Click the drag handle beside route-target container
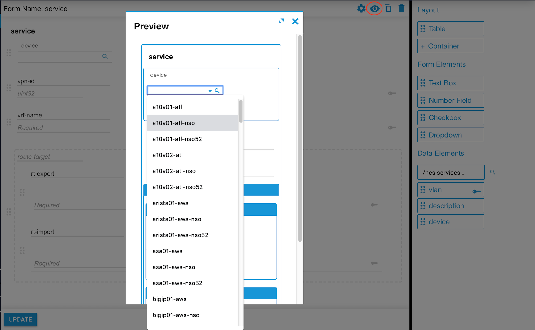 [9, 212]
